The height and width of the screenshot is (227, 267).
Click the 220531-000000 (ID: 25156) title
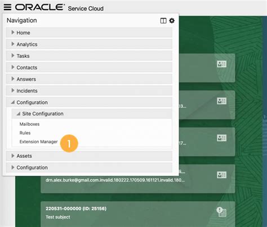(76, 208)
